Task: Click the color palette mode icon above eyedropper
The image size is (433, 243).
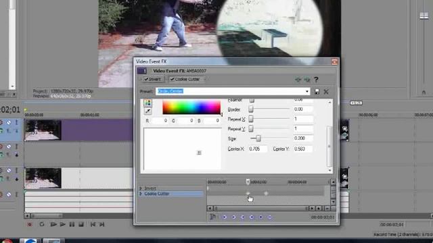Action: coord(147,103)
